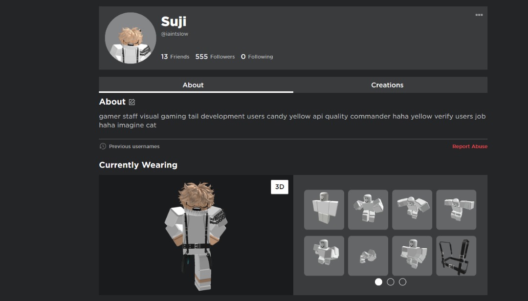Go to second page of worn items

[390, 282]
